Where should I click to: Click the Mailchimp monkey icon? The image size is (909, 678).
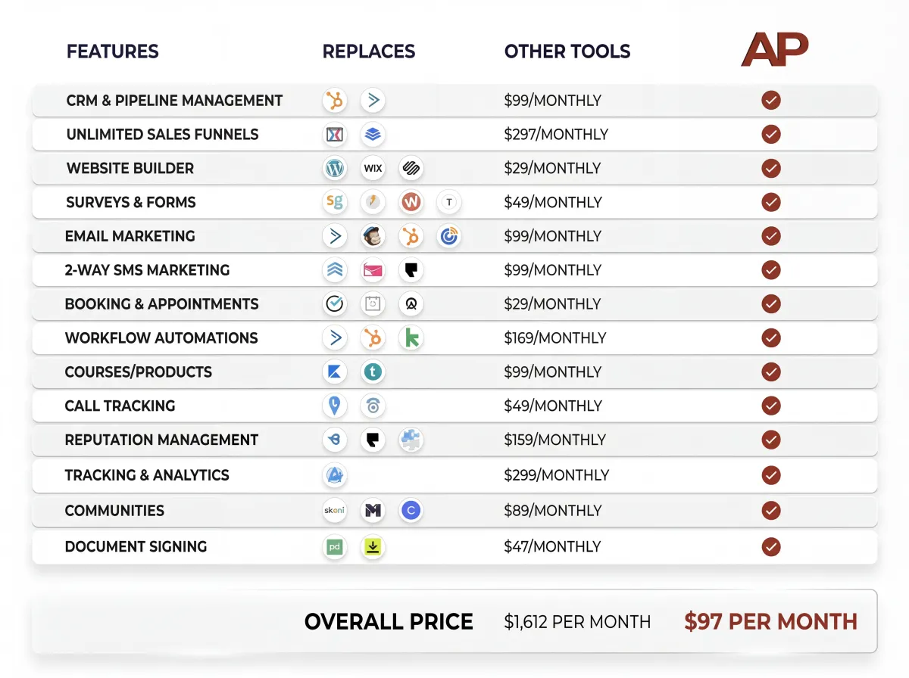(x=373, y=236)
